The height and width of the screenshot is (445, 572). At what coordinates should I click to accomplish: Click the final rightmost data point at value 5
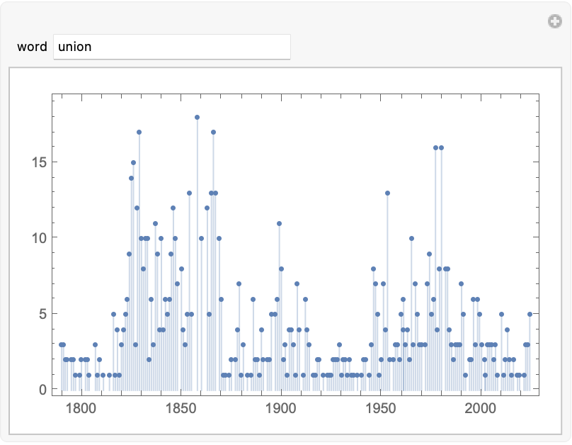(x=530, y=314)
